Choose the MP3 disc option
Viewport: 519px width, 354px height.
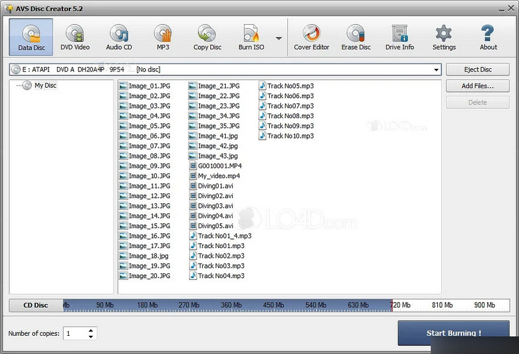click(162, 36)
